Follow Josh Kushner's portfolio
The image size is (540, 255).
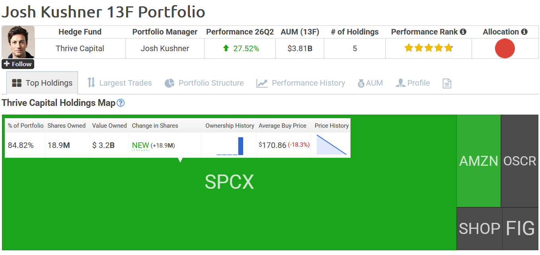(x=18, y=64)
